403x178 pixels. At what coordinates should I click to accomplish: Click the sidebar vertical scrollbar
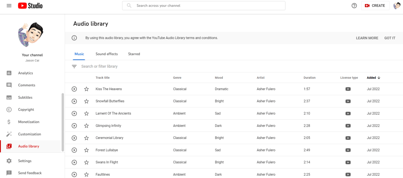click(x=62, y=122)
